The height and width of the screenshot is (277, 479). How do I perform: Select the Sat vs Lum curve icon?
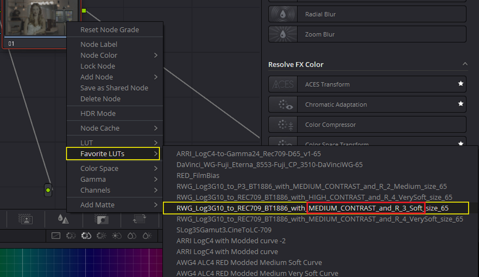[147, 236]
